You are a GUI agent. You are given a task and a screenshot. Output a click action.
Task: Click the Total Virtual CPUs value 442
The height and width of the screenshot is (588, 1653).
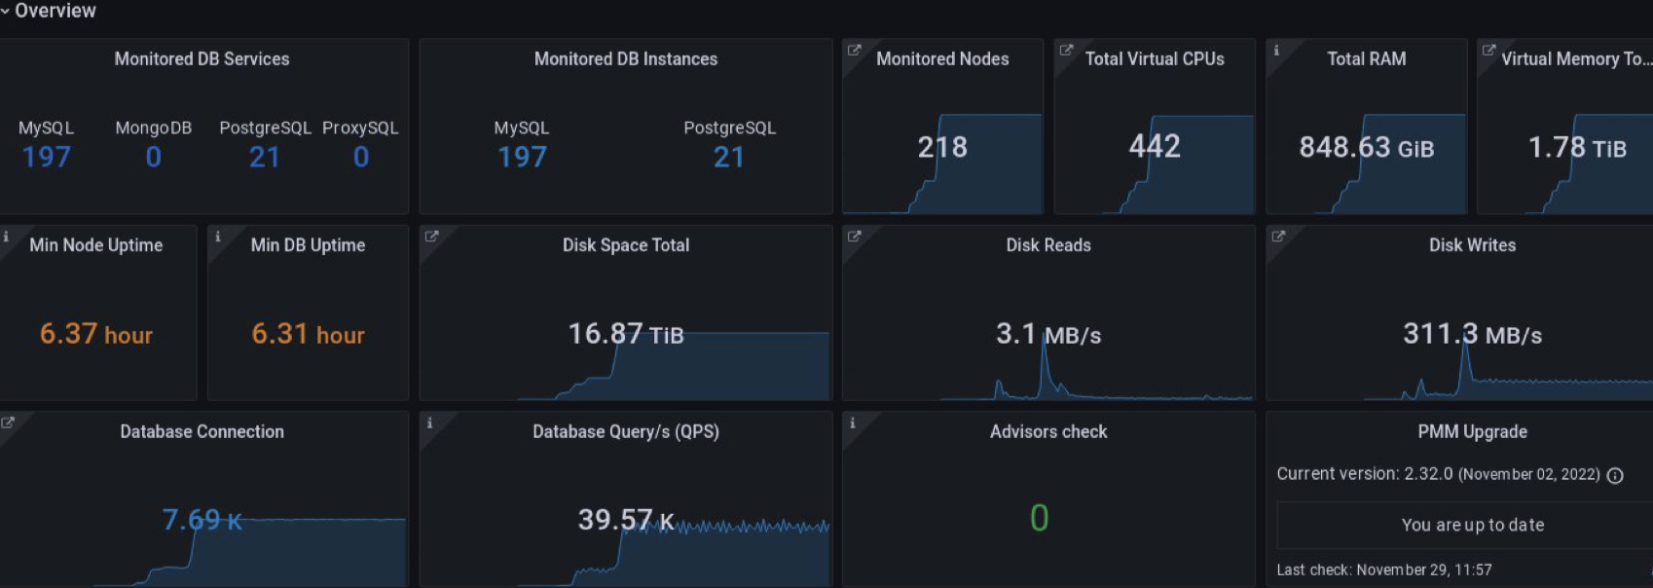pyautogui.click(x=1155, y=147)
